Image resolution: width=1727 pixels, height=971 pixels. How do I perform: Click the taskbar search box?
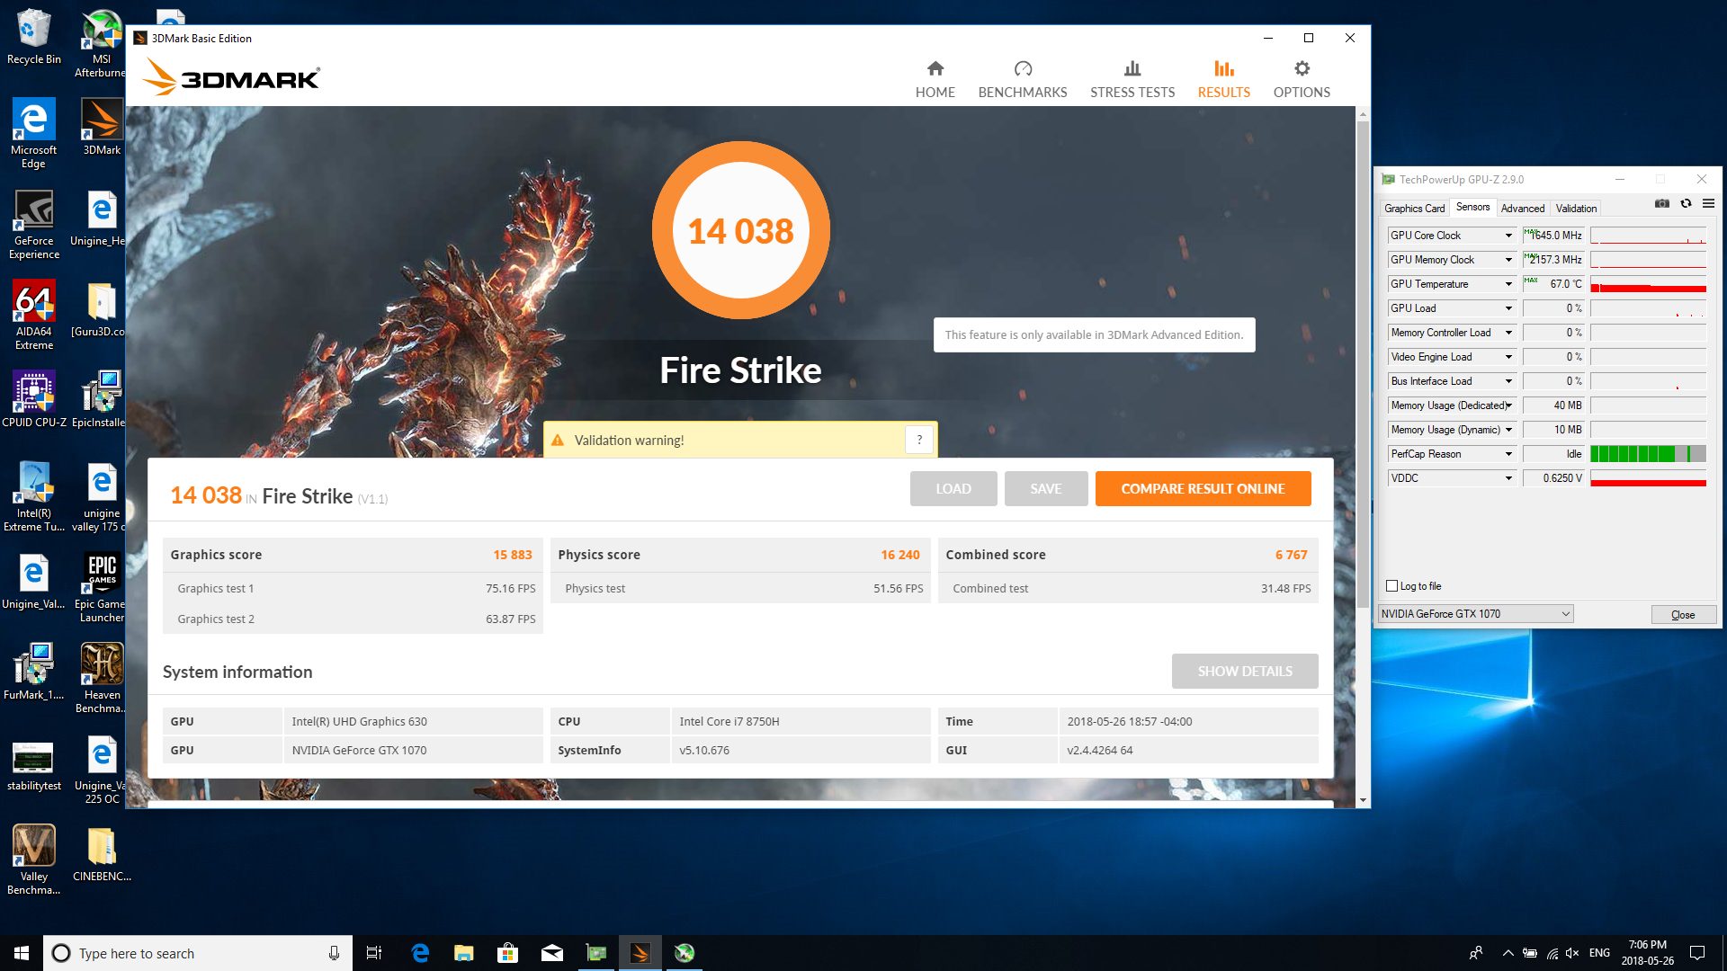coord(196,953)
